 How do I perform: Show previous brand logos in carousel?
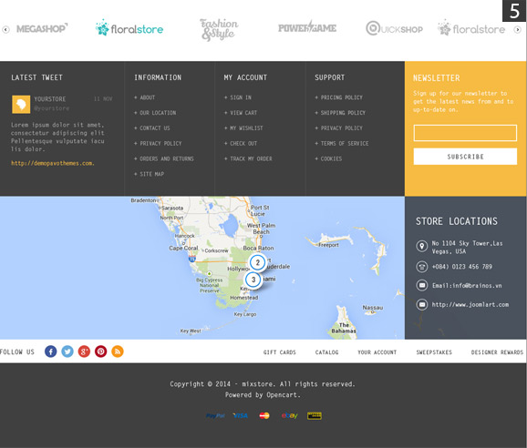5,29
